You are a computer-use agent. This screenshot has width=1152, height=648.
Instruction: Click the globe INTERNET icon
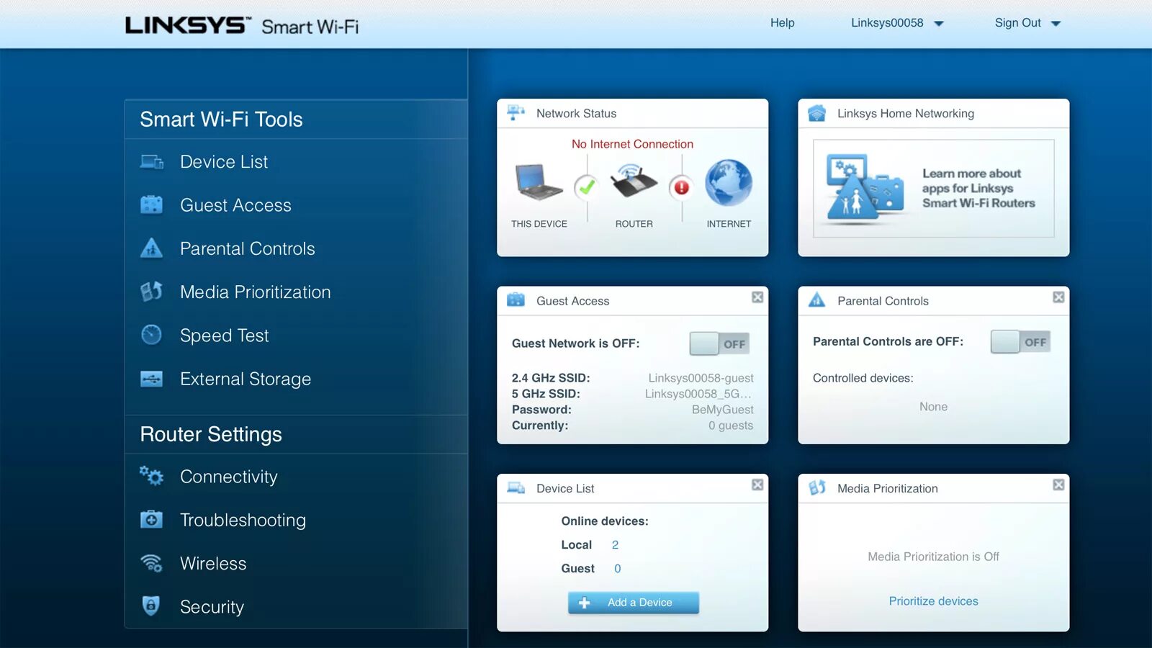(729, 183)
